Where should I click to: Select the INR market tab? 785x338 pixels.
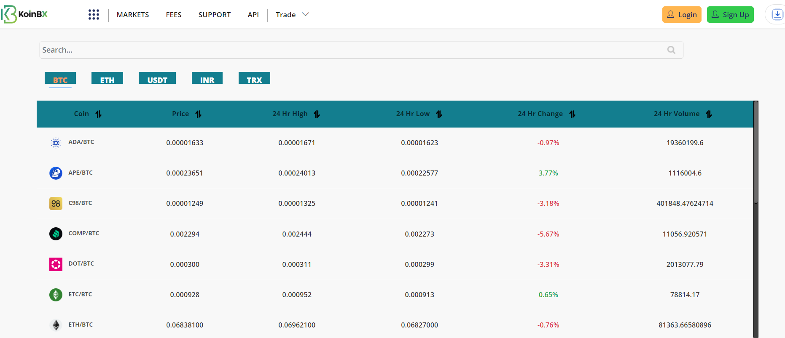tap(207, 78)
